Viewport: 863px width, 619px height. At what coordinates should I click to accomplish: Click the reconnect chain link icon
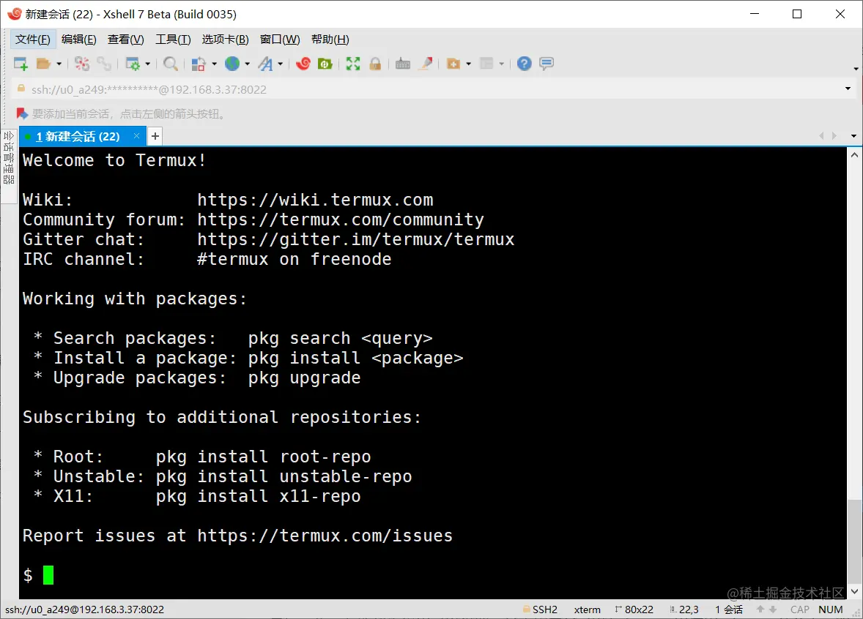pyautogui.click(x=104, y=64)
